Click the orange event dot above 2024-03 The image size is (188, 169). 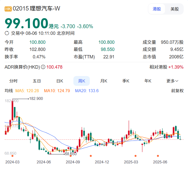12,156
